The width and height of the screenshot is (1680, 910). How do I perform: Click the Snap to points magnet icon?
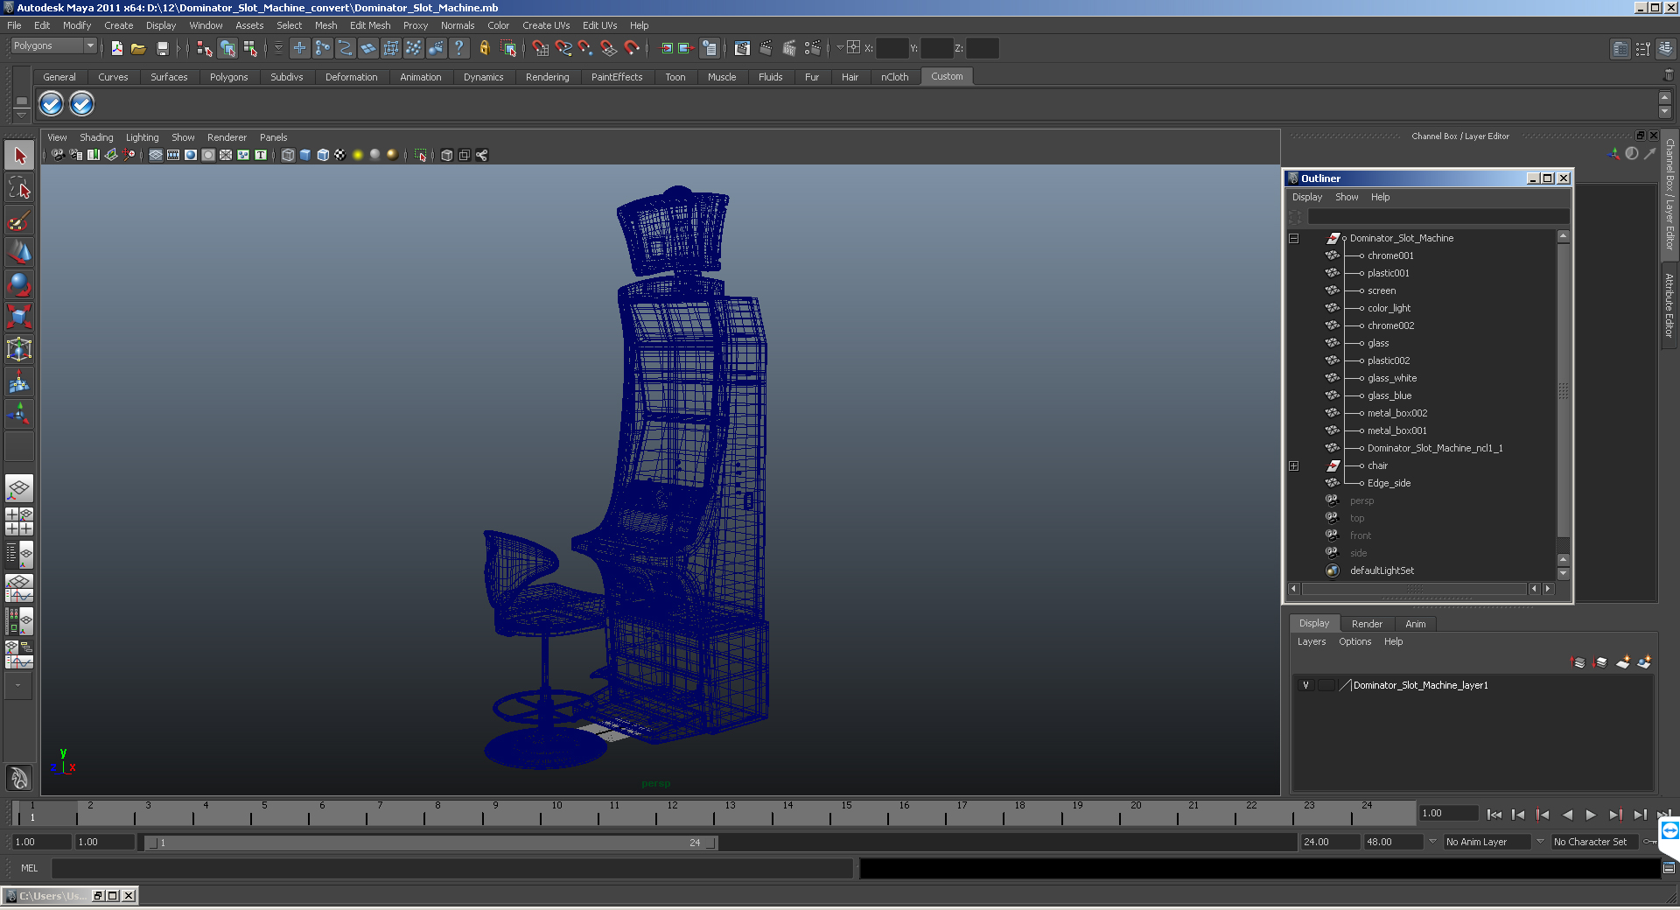pyautogui.click(x=585, y=48)
